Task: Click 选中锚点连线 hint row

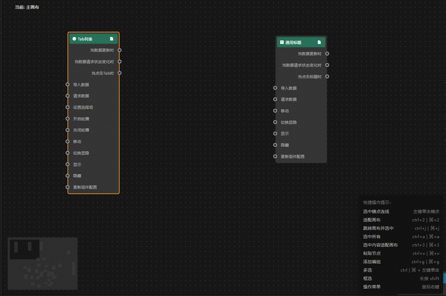Action: [x=401, y=212]
